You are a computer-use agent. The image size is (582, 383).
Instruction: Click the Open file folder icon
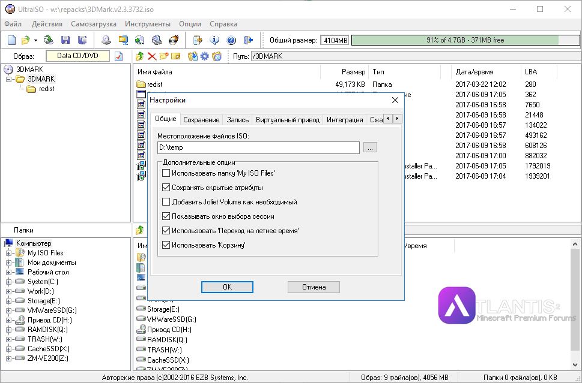26,40
